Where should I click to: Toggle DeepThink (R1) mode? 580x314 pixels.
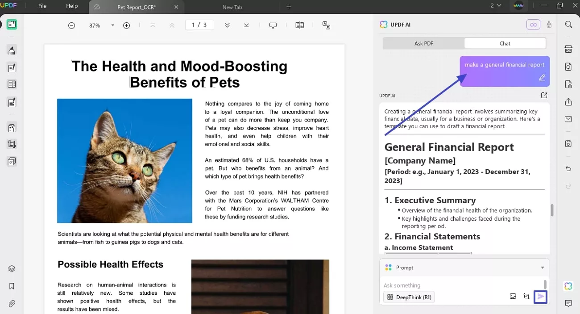pos(409,297)
